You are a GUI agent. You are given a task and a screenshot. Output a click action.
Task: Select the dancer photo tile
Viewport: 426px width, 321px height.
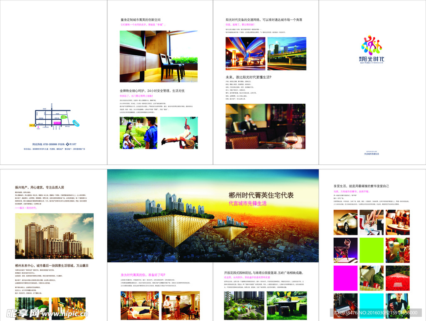tap(346, 250)
